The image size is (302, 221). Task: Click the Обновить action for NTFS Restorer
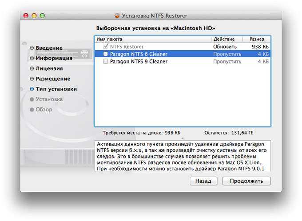[x=225, y=47]
